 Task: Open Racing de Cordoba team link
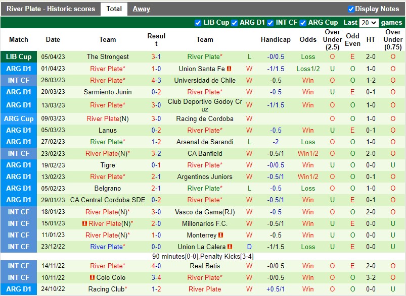point(205,119)
